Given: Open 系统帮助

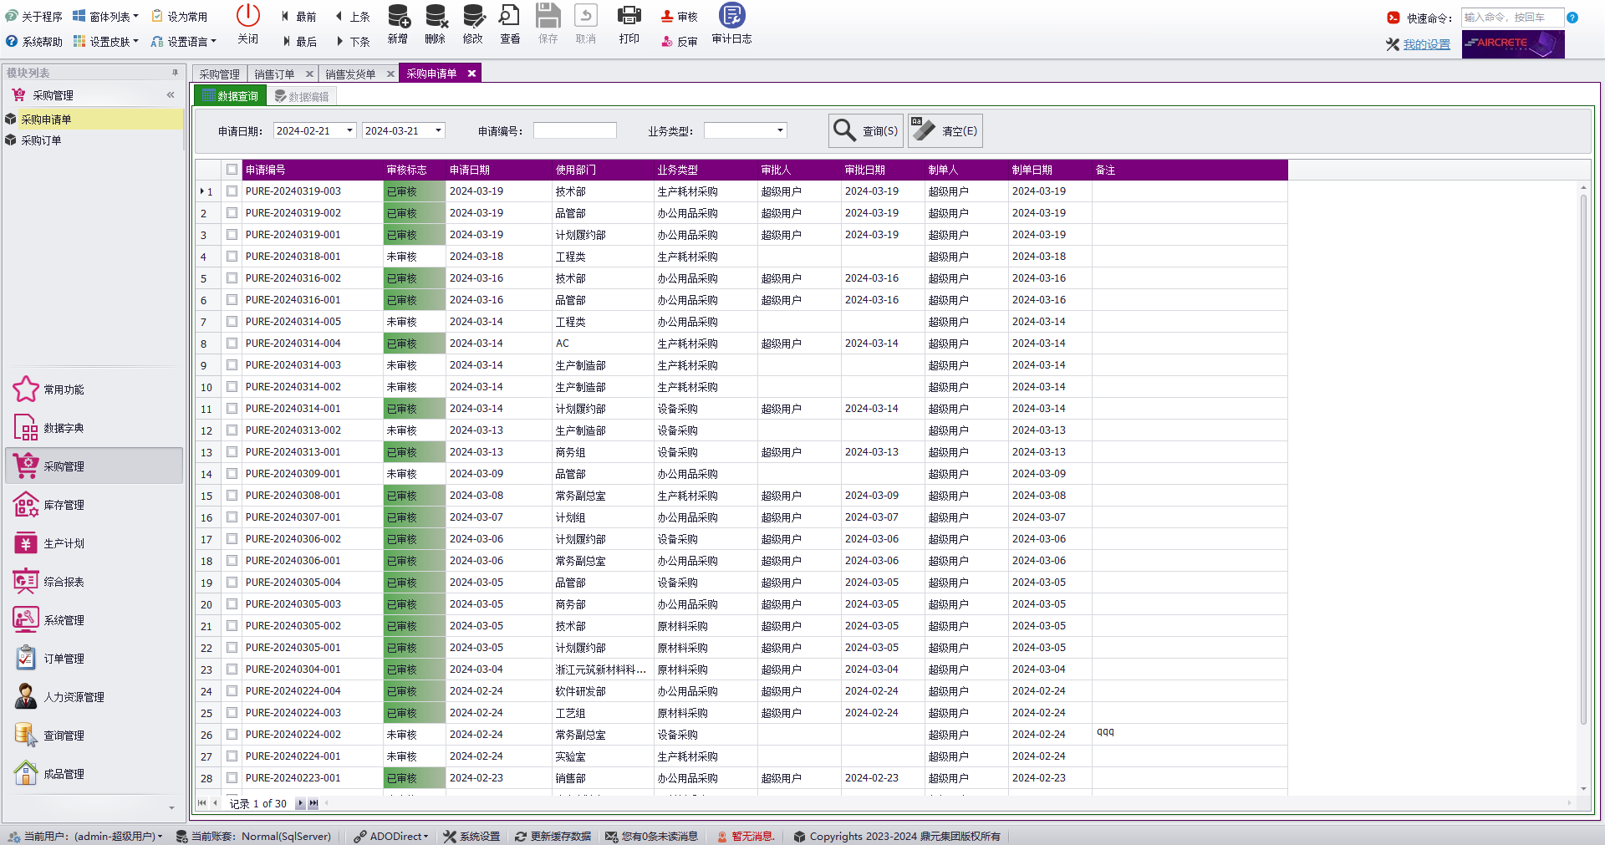Looking at the screenshot, I should click(34, 42).
